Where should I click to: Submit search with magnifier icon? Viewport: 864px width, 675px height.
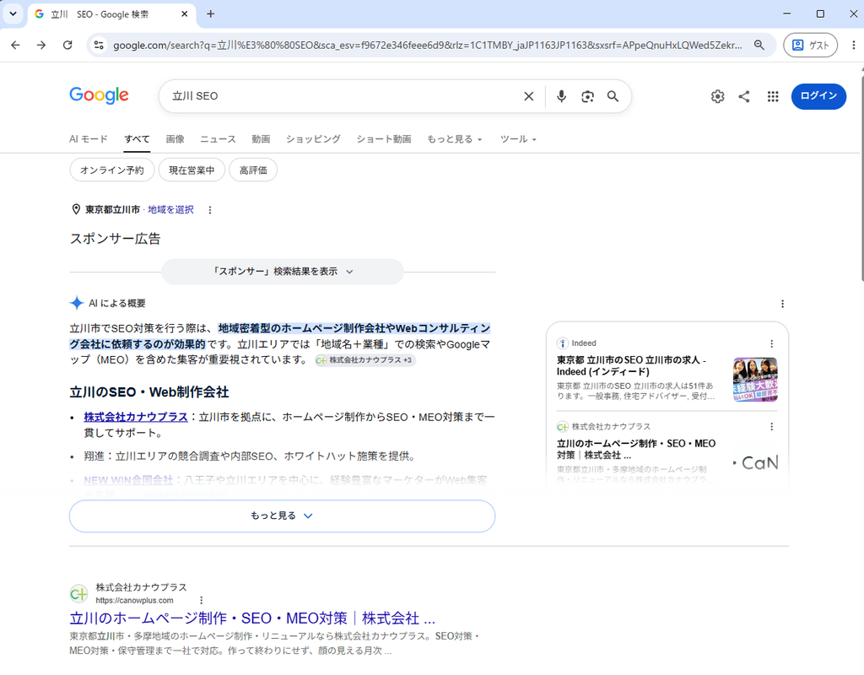[x=613, y=96]
